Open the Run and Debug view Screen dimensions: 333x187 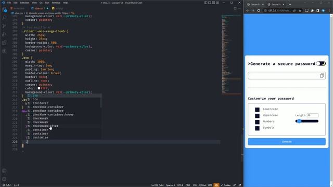[x=4, y=34]
